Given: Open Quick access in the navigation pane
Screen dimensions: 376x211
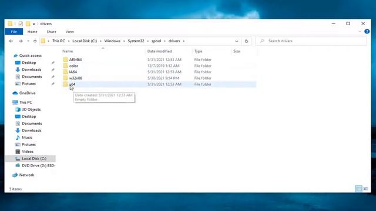Looking at the screenshot, I should pos(30,56).
